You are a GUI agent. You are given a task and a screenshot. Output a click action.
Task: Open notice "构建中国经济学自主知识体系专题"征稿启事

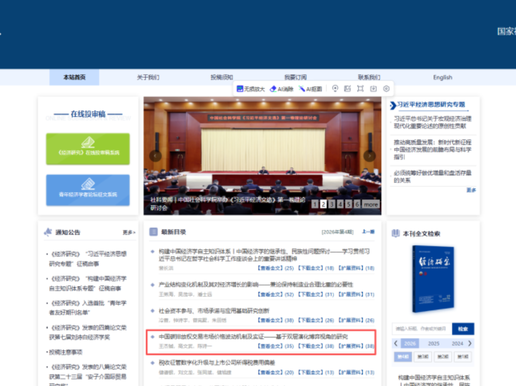tap(88, 283)
